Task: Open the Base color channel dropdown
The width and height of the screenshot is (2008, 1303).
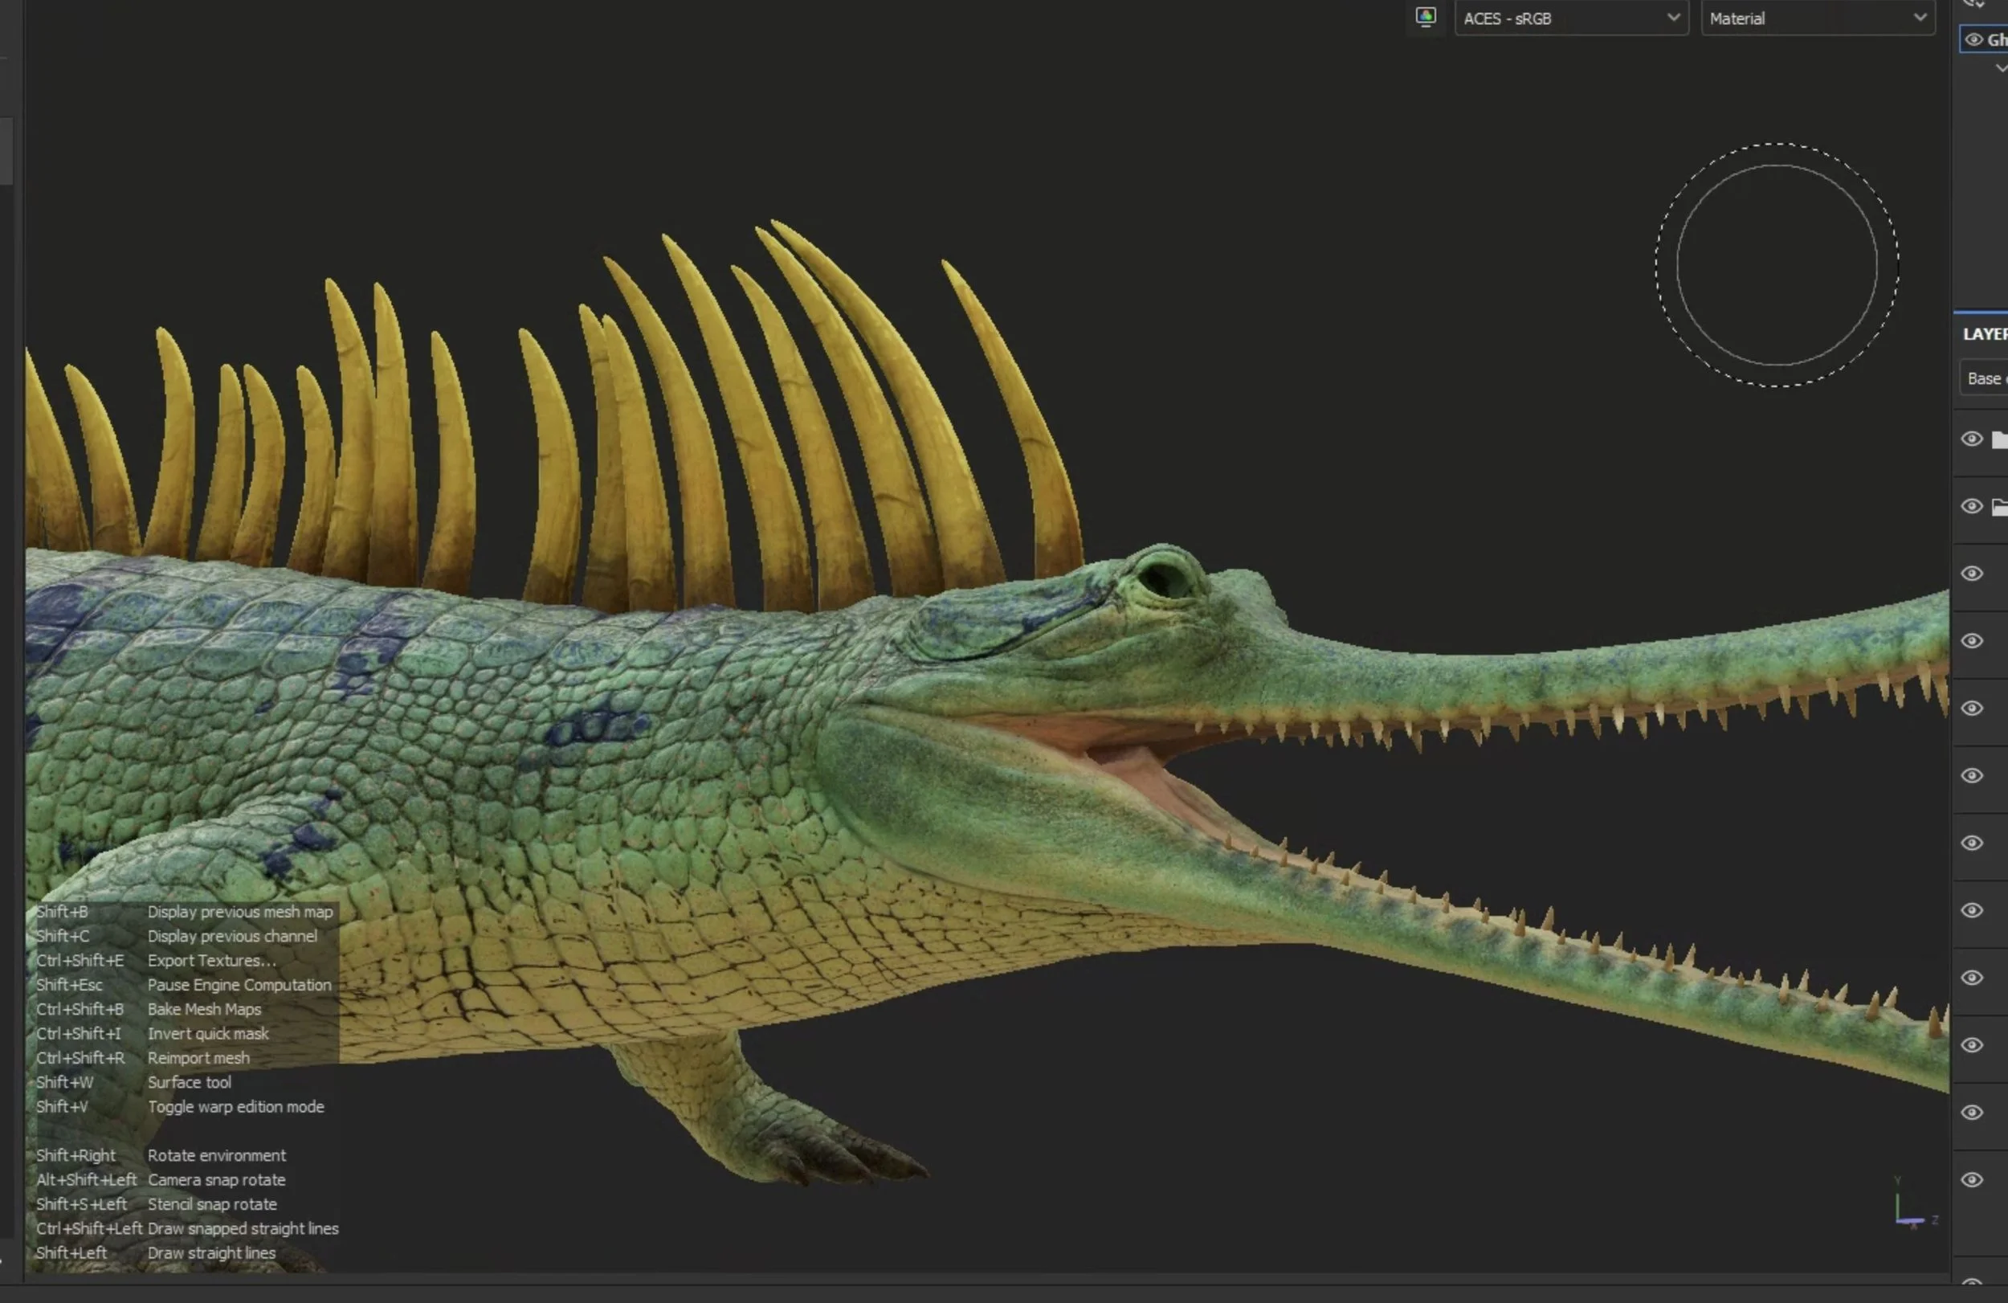Action: point(1985,379)
